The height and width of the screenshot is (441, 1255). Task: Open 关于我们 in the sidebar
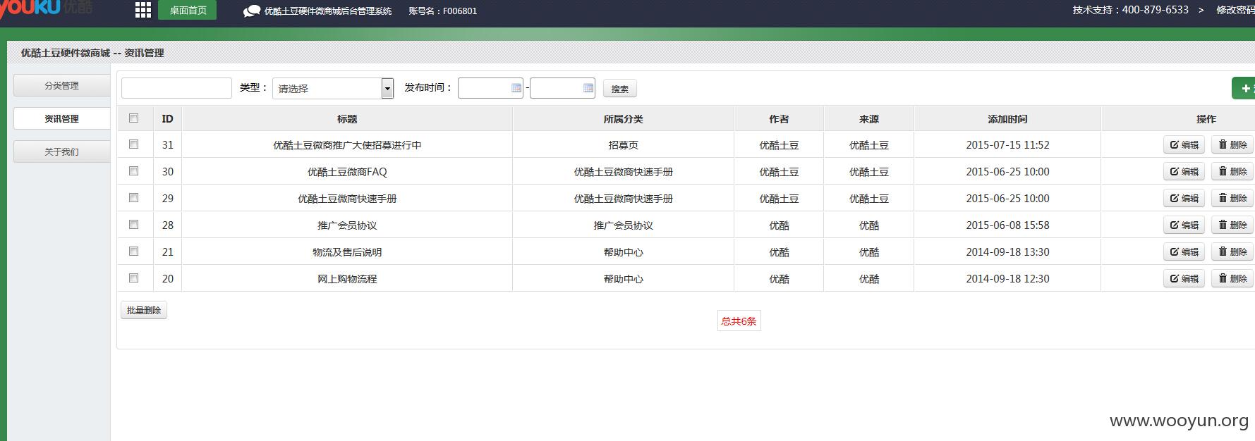[x=62, y=151]
